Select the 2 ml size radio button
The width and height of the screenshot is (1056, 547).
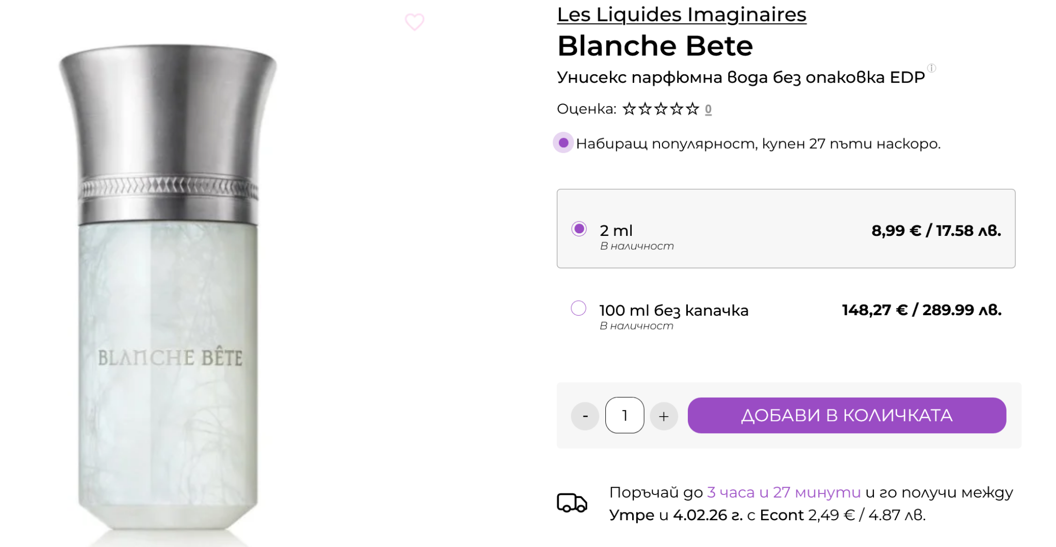(x=579, y=229)
